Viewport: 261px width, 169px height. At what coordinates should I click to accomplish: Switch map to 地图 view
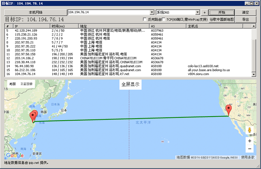click(x=12, y=84)
